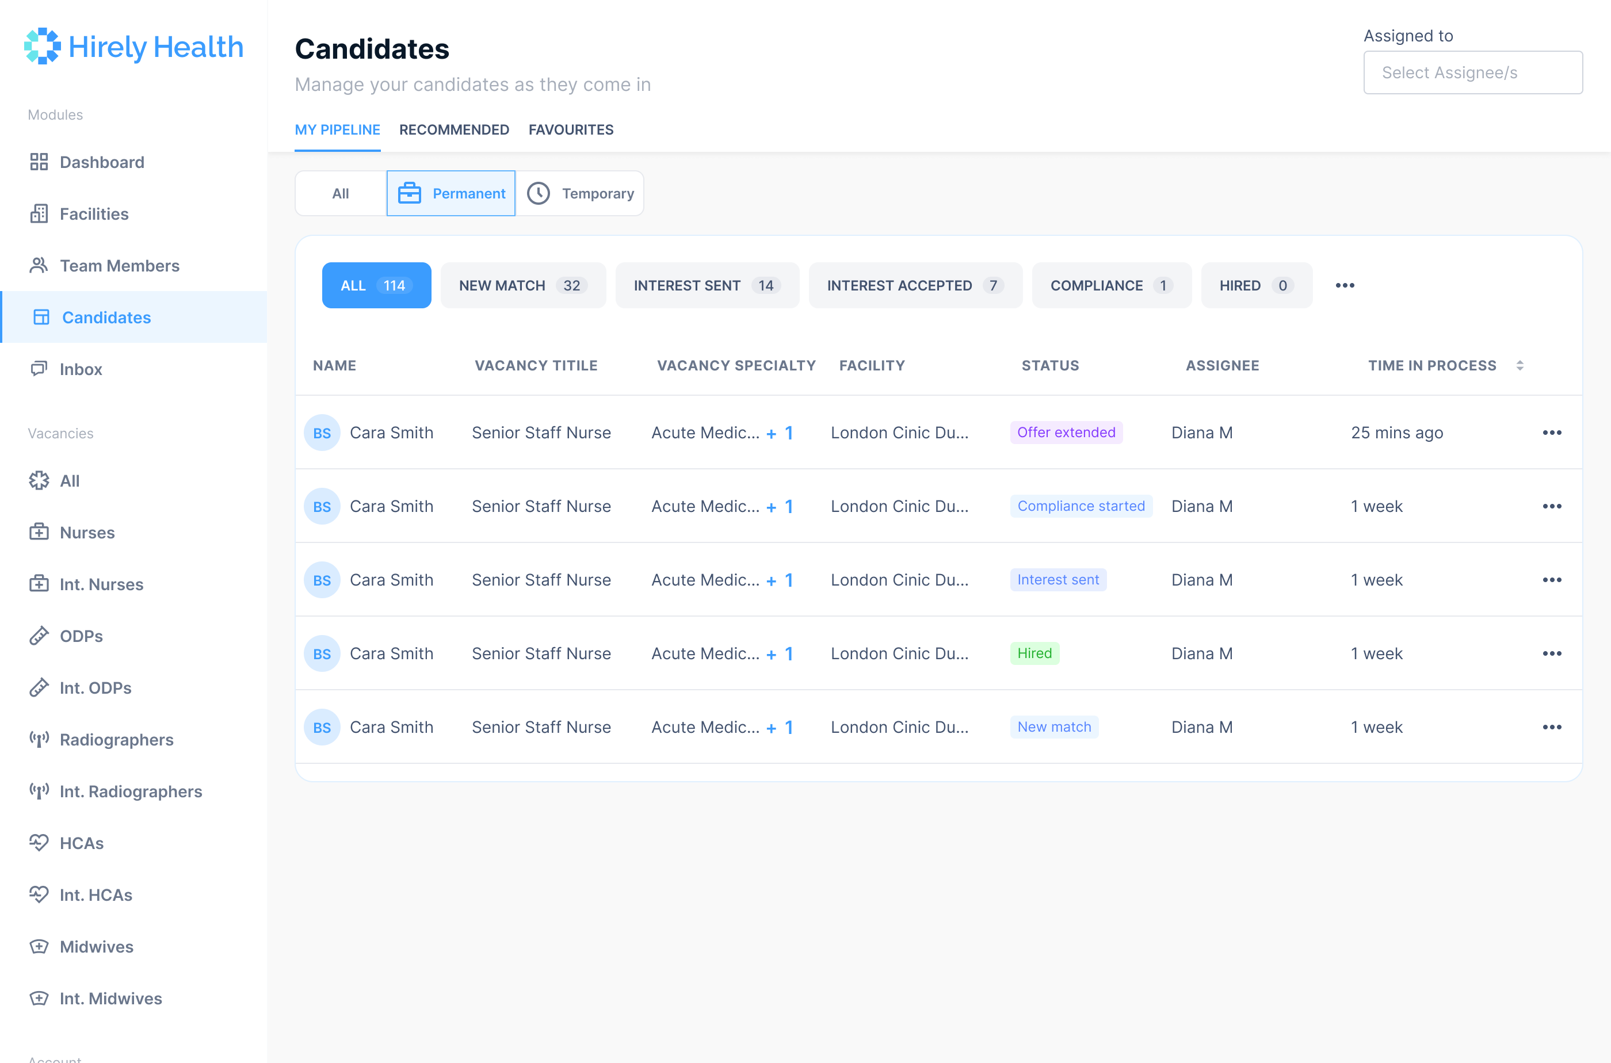This screenshot has height=1063, width=1611.
Task: Click the HCAs heart-pulse icon
Action: point(39,843)
